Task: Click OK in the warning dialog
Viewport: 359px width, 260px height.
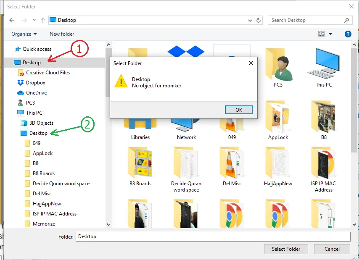Action: tap(239, 110)
